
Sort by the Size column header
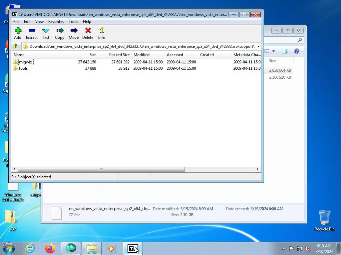[x=81, y=55]
